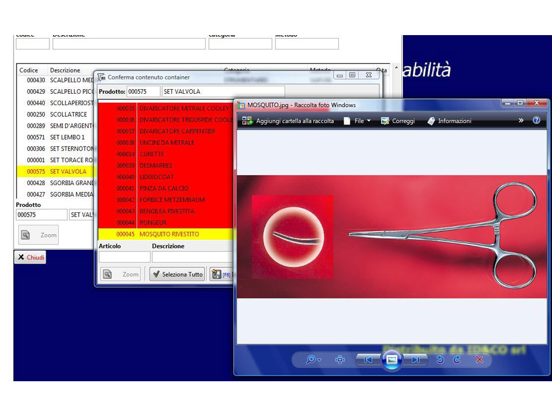Click the Seleziona Tutto button

178,274
